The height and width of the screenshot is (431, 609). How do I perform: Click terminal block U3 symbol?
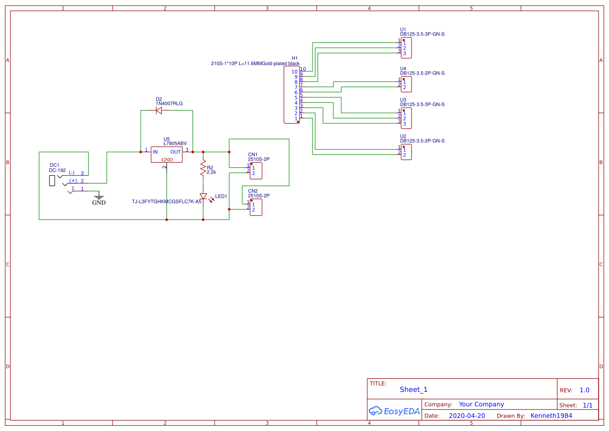tap(406, 118)
